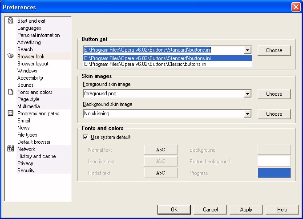
Task: Click the Network category icon
Action: click(x=11, y=149)
